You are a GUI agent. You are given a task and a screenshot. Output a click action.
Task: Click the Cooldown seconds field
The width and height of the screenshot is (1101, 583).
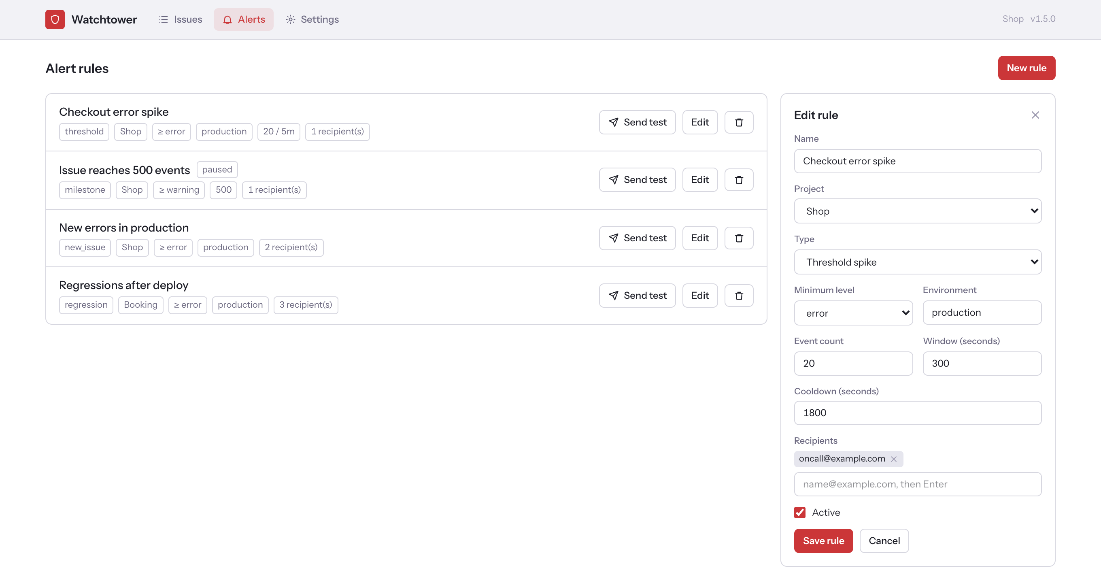coord(917,413)
